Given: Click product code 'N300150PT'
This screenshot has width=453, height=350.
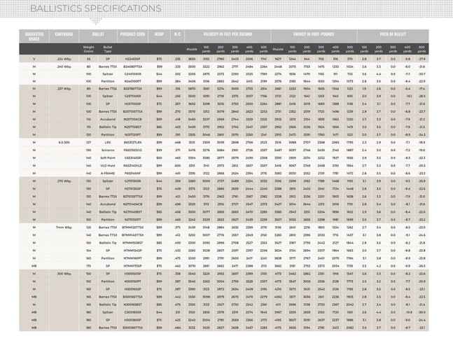Looking at the screenshot, I should [x=132, y=281].
